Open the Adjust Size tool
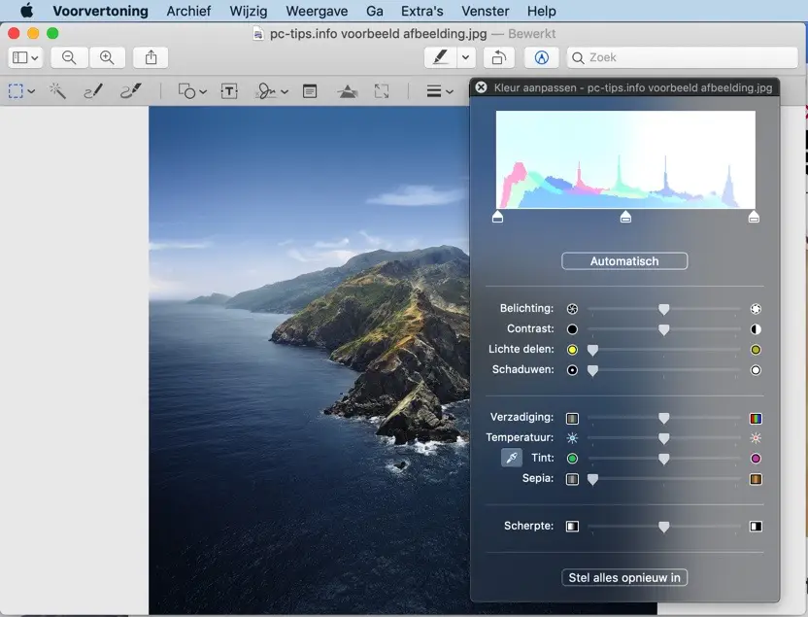The height and width of the screenshot is (617, 808). tap(382, 91)
